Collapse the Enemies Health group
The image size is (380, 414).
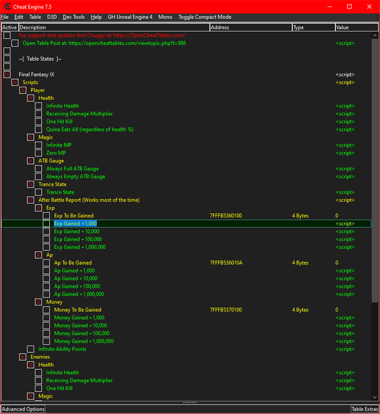30,365
